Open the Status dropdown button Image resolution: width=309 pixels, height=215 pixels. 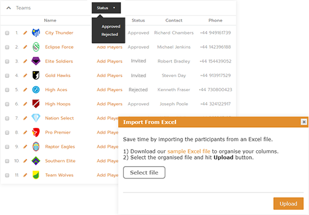click(x=106, y=8)
